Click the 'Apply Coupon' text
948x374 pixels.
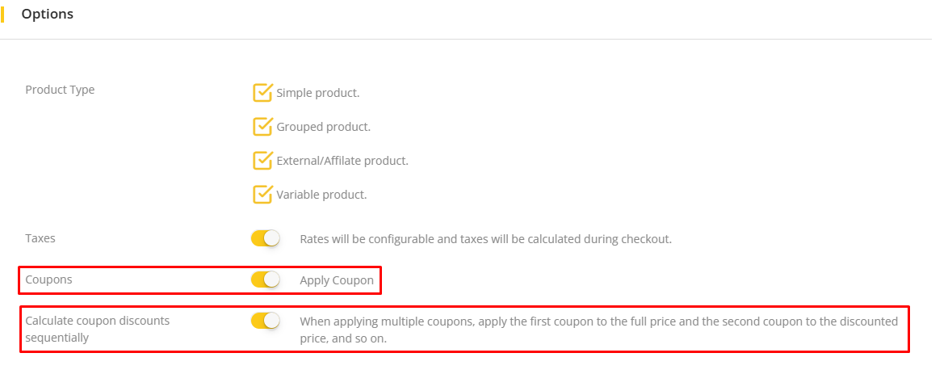click(337, 280)
